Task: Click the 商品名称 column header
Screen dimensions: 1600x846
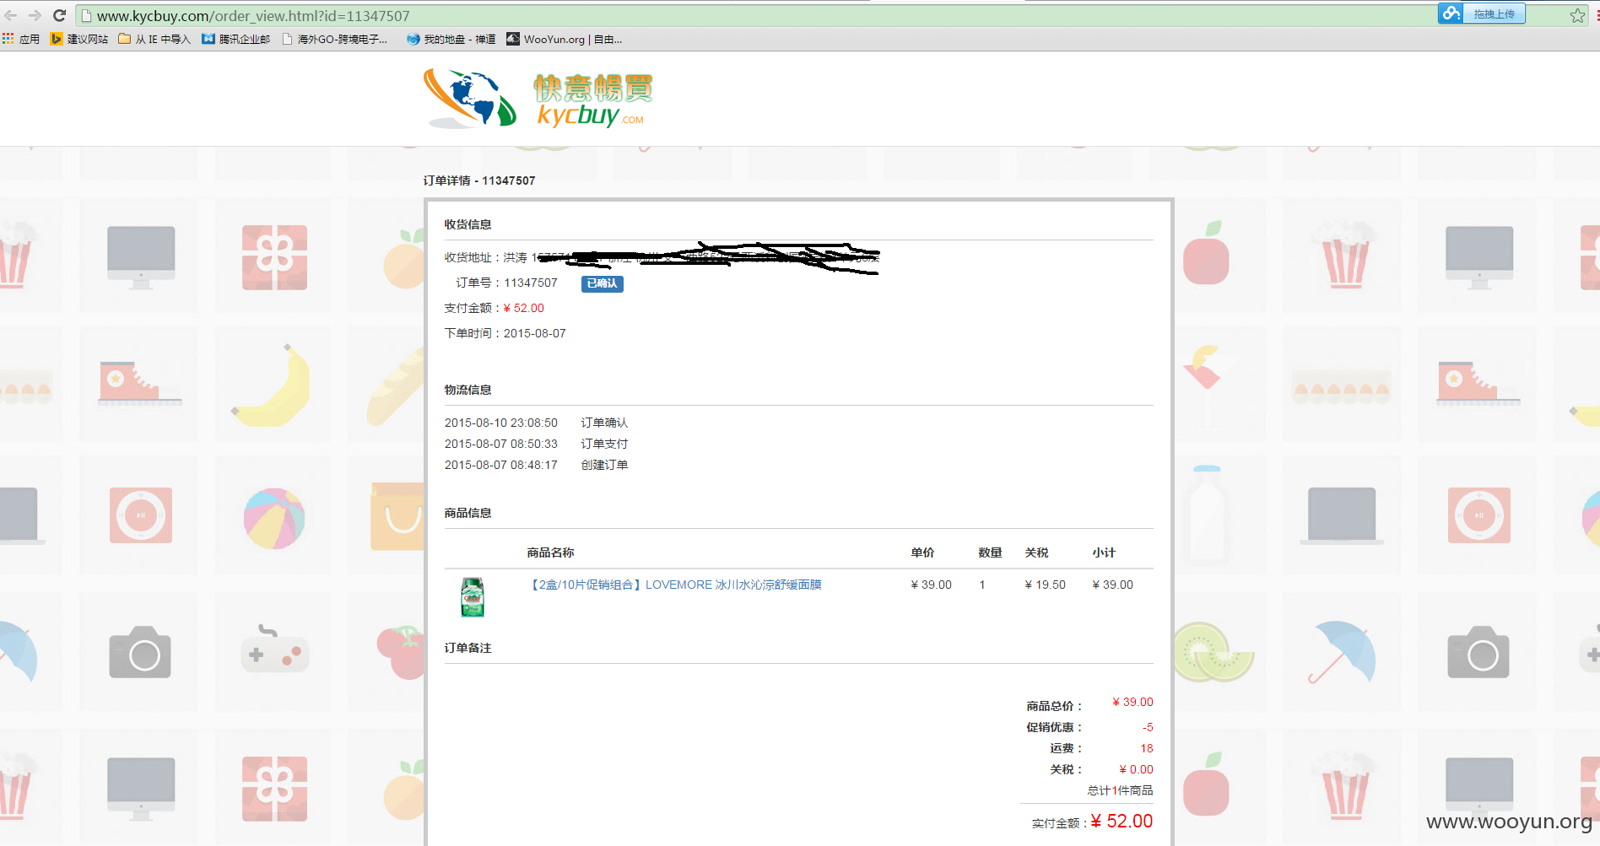Action: (550, 552)
